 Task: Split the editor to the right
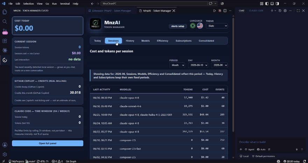(225, 10)
